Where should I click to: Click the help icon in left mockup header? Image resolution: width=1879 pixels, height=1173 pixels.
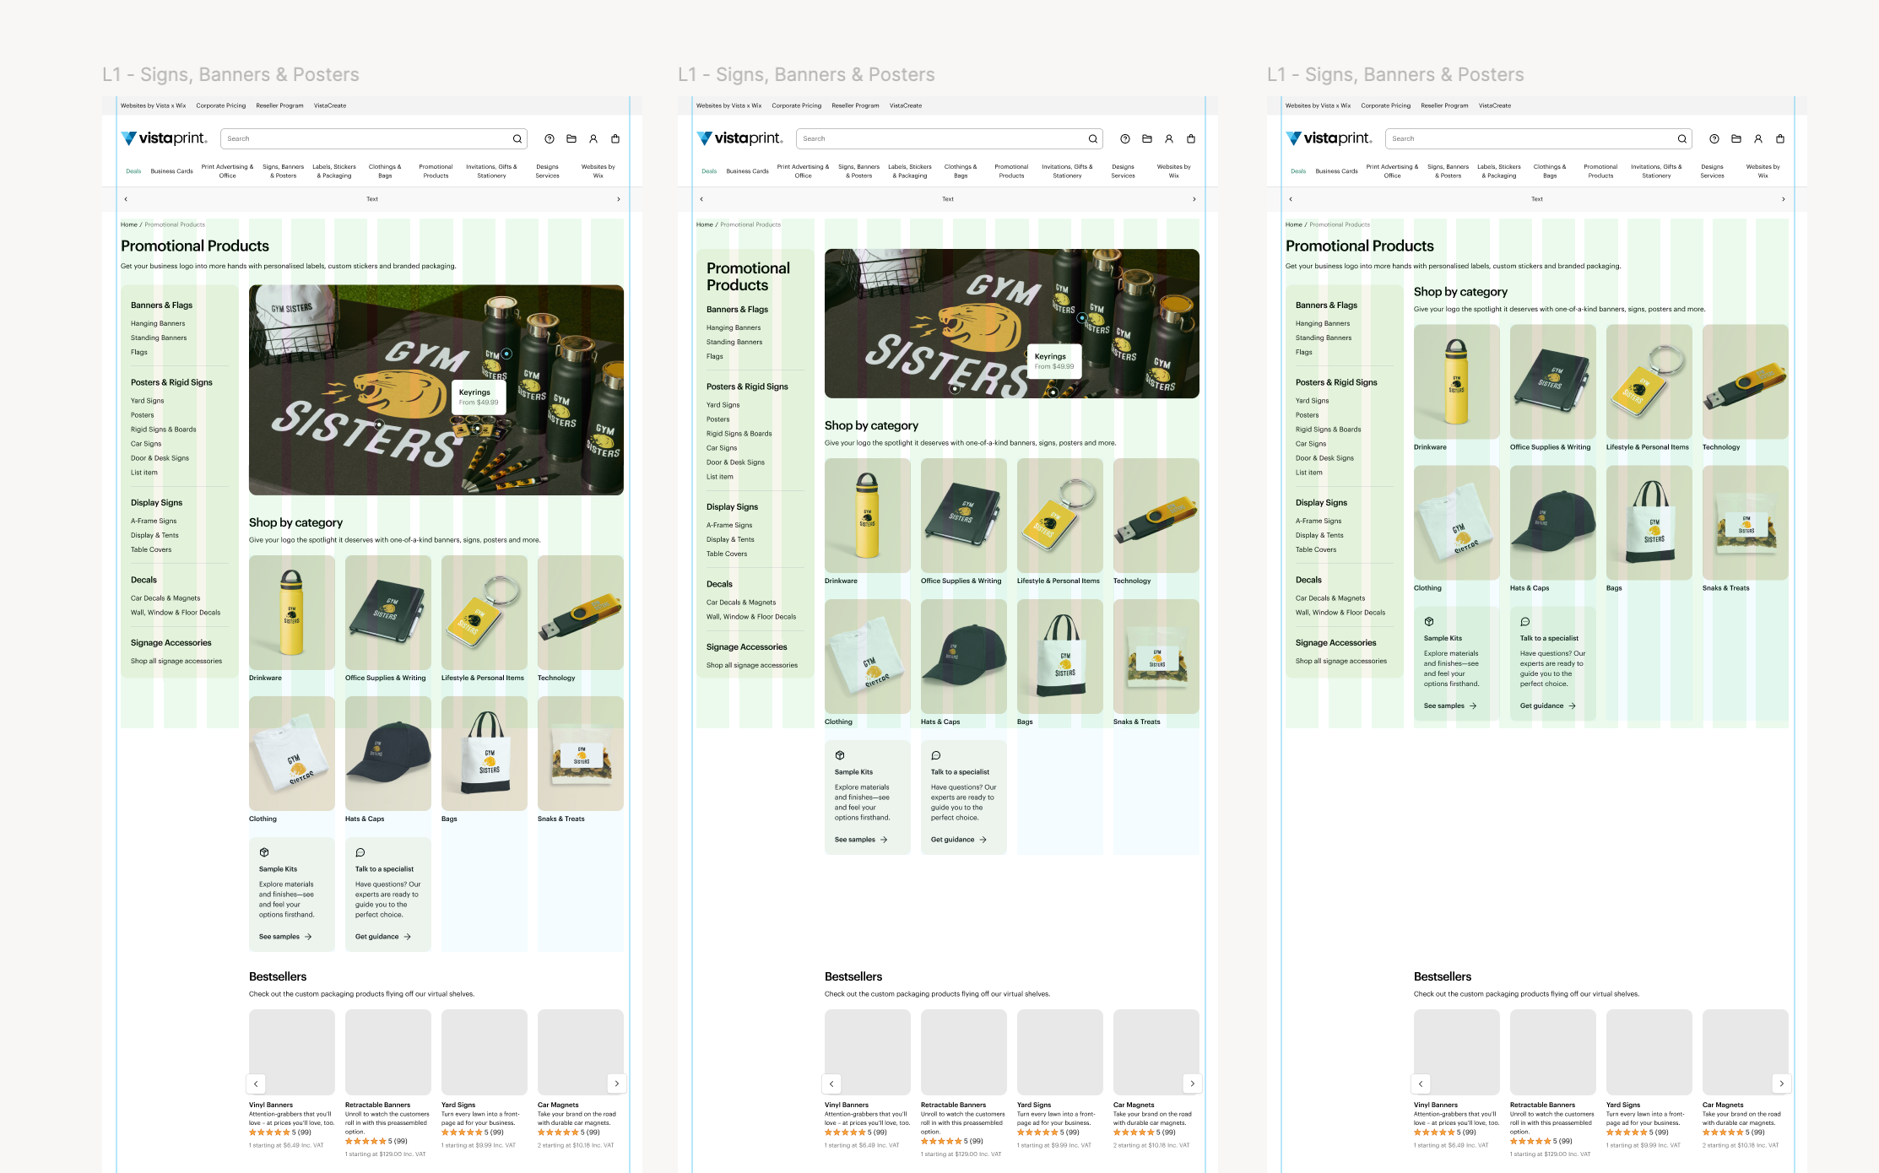click(550, 139)
